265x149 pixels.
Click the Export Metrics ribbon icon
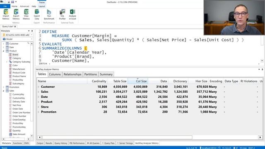point(16,14)
